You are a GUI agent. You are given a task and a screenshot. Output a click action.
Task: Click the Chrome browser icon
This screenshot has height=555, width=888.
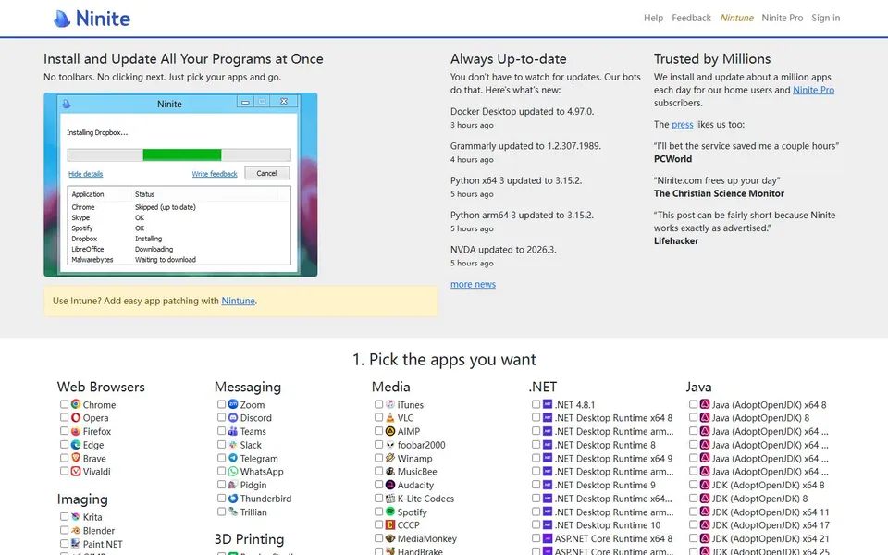coord(75,404)
